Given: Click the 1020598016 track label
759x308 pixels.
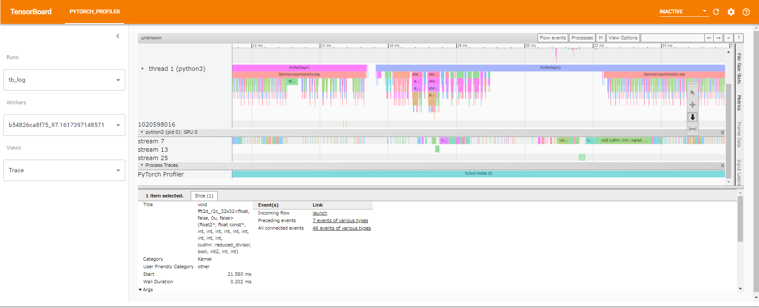Looking at the screenshot, I should coord(156,124).
